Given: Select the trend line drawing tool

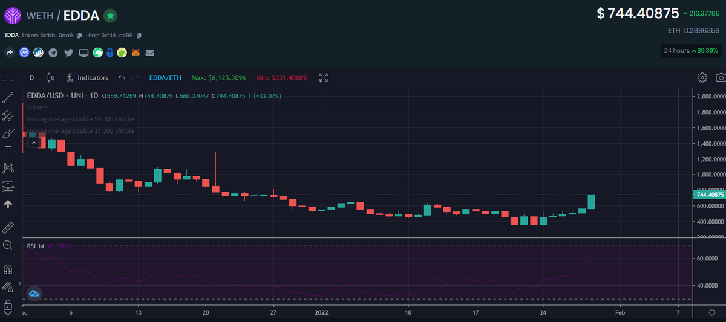Looking at the screenshot, I should coord(8,97).
